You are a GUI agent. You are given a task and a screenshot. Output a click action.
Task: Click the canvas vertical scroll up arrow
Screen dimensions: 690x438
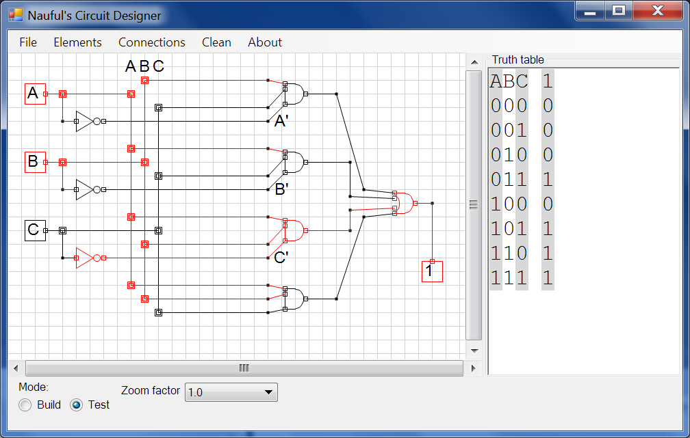click(x=474, y=62)
